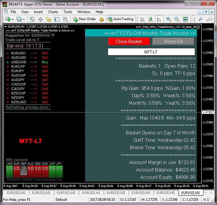Click the MetaTrader icon in the title bar
Image resolution: width=217 pixels, height=205 pixels.
pyautogui.click(x=5, y=4)
